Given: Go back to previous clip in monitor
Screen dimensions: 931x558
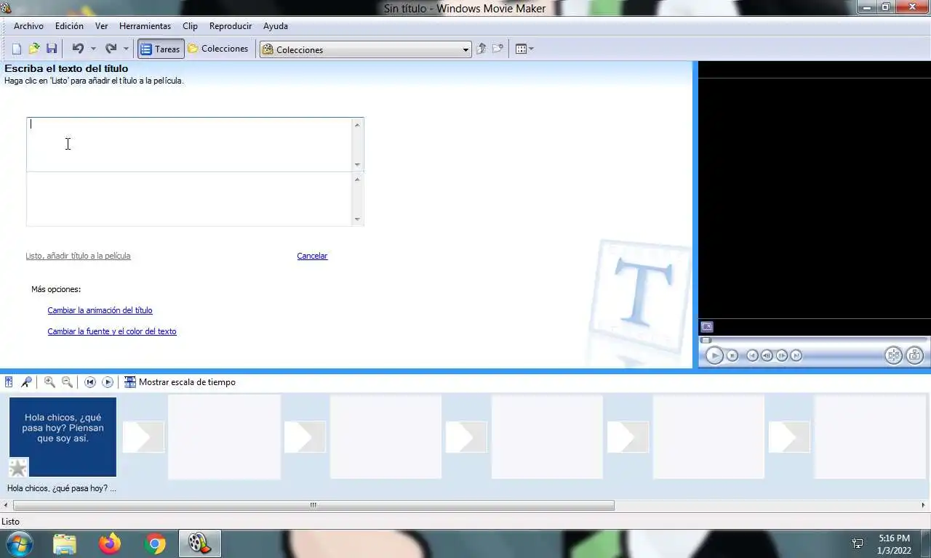Looking at the screenshot, I should 753,355.
